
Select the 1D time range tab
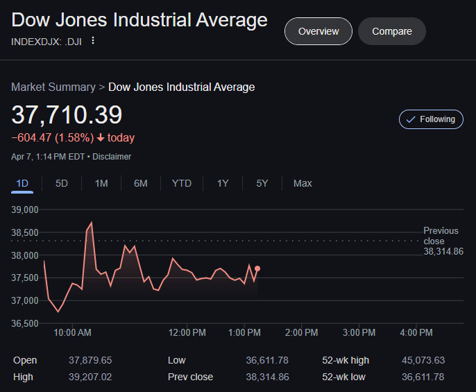coord(22,183)
